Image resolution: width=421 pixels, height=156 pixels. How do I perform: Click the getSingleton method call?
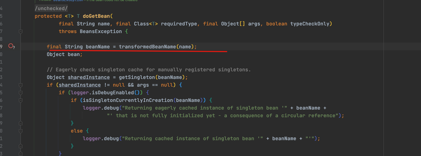pyautogui.click(x=137, y=77)
